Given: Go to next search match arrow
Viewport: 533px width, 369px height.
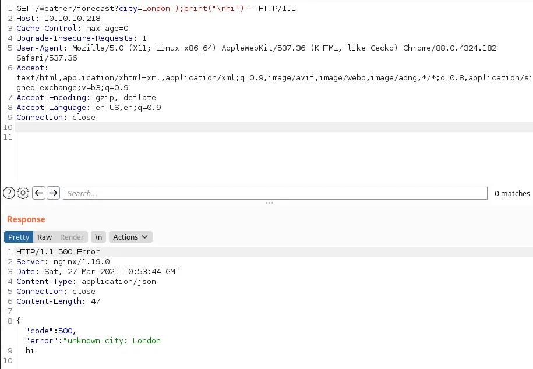Looking at the screenshot, I should click(x=53, y=193).
